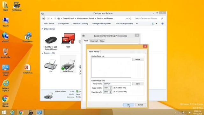Click Add a device
Image resolution: width=204 pixels, height=115 pixels.
tap(49, 24)
